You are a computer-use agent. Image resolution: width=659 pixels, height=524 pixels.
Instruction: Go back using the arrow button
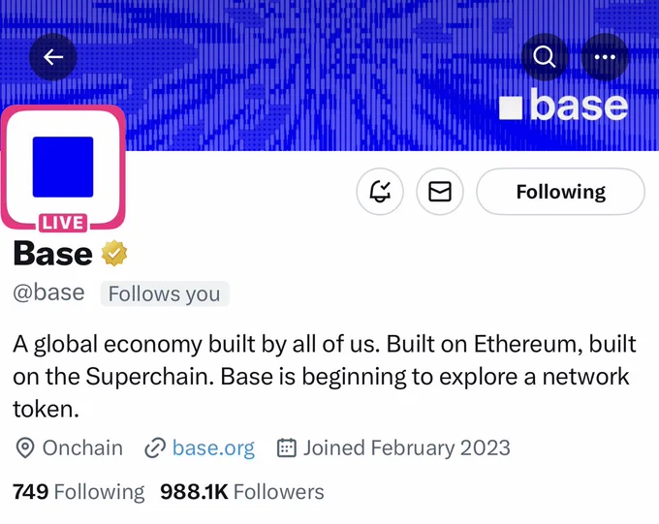[53, 57]
